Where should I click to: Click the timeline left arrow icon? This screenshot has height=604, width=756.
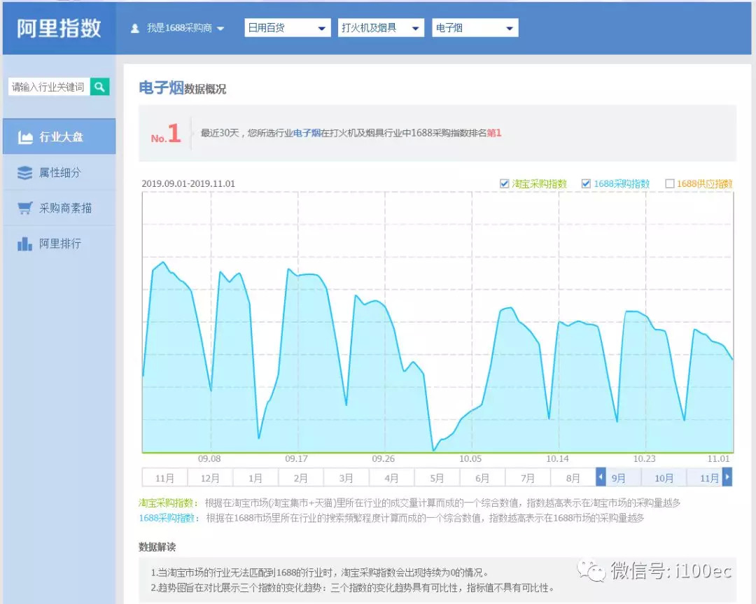pos(601,477)
